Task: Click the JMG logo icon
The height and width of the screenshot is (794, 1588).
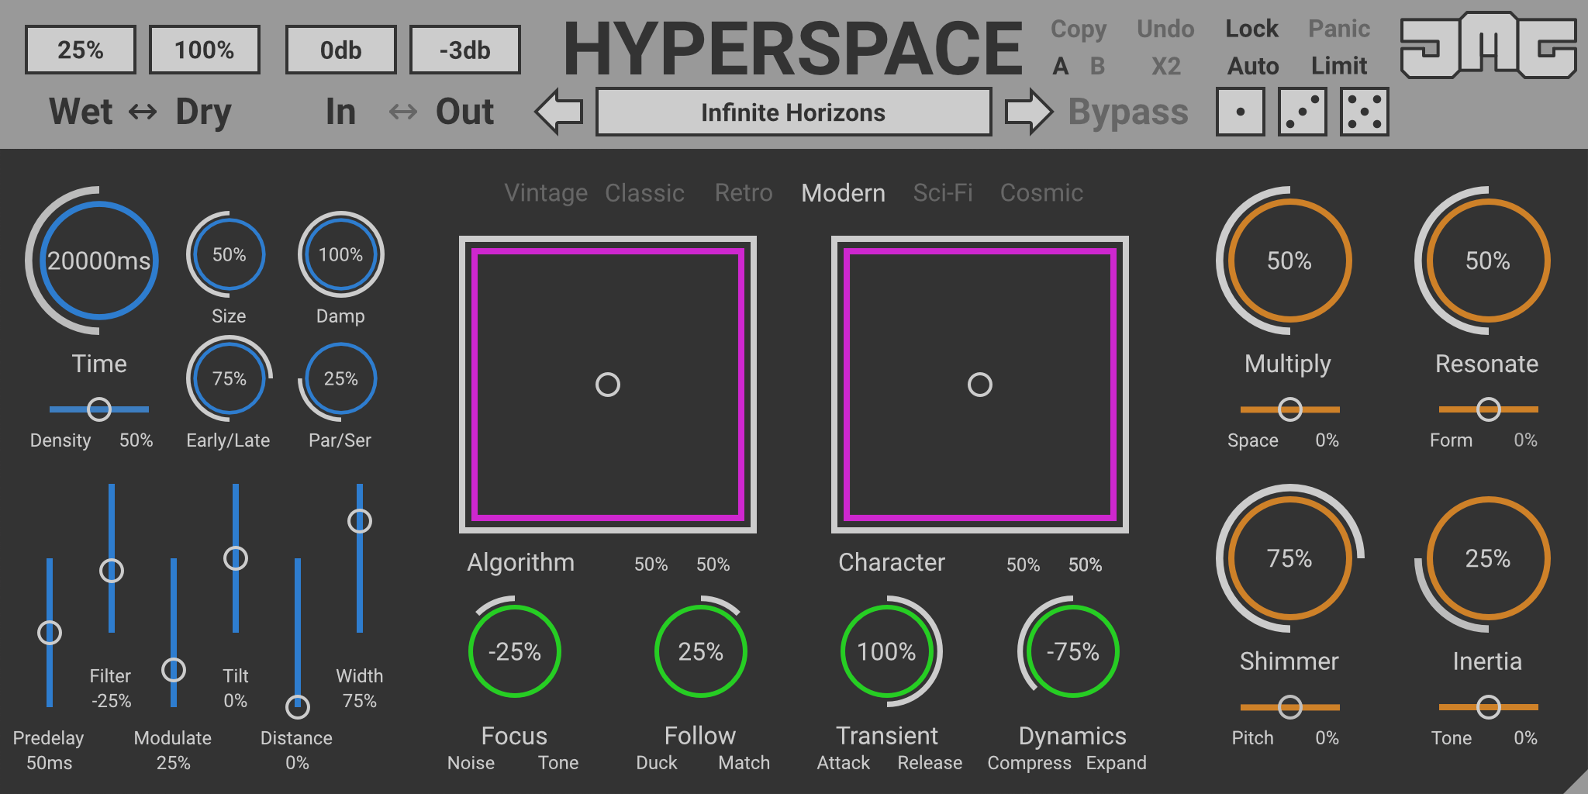Action: coord(1488,47)
